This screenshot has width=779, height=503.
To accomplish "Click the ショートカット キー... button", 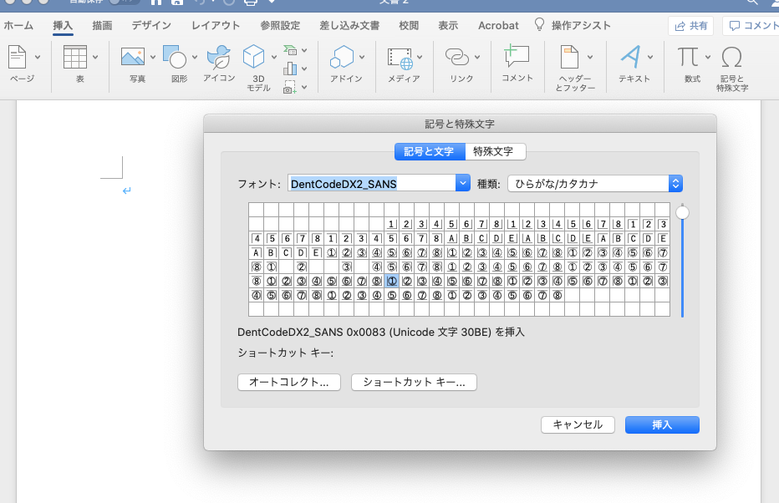I will pyautogui.click(x=414, y=382).
